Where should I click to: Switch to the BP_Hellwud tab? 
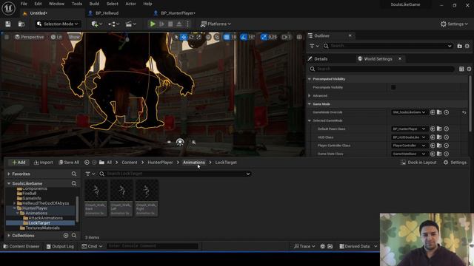click(107, 13)
